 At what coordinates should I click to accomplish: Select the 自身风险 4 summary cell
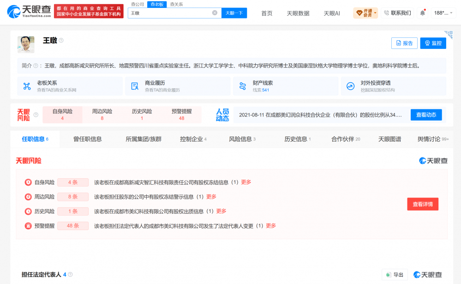[62, 115]
